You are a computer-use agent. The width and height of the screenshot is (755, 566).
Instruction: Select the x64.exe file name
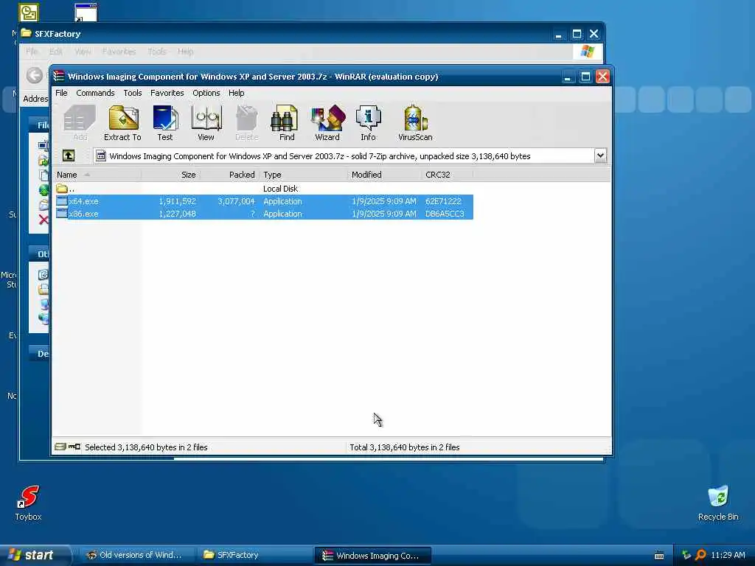tap(84, 201)
